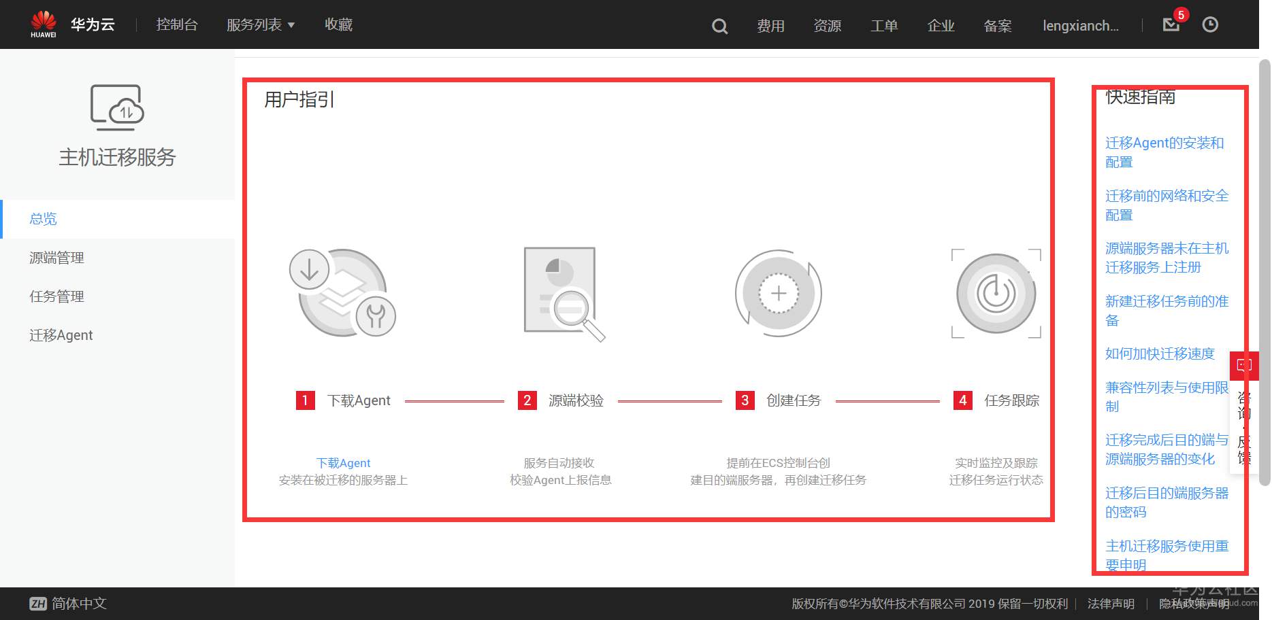Open the messages mail icon with badge
This screenshot has height=620, width=1272.
(x=1172, y=24)
